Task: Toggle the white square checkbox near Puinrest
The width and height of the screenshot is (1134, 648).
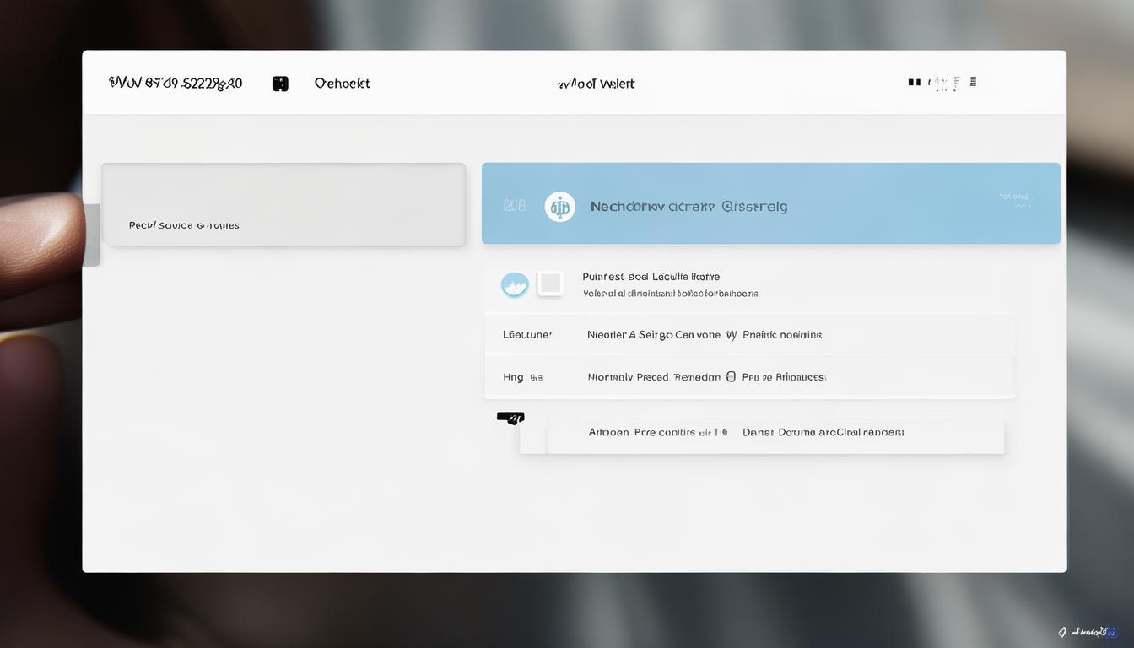Action: [550, 283]
